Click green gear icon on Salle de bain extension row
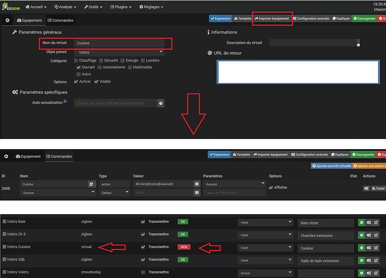Viewport: 386px width, 278px height. (361, 261)
